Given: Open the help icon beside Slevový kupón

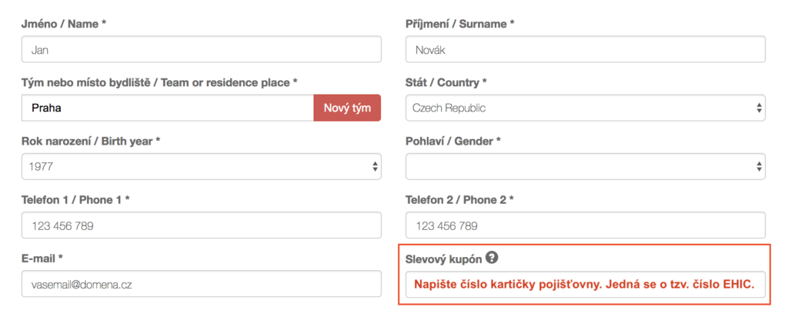Looking at the screenshot, I should click(492, 259).
